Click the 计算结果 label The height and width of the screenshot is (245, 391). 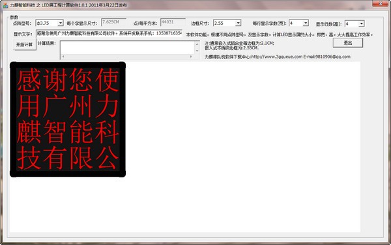[x=47, y=44]
